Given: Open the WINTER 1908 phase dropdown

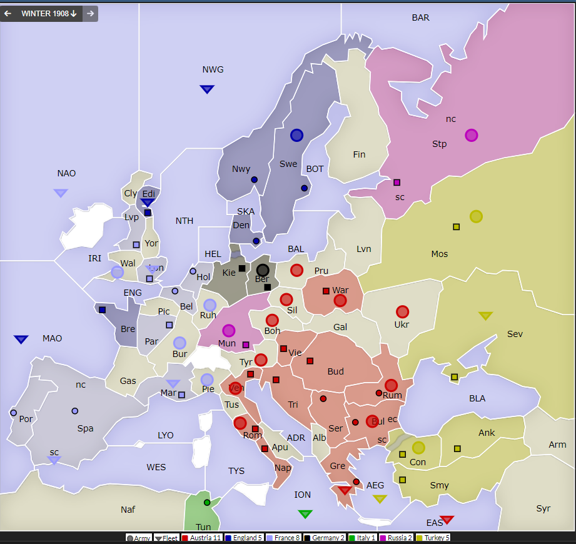Looking at the screenshot, I should pyautogui.click(x=49, y=14).
